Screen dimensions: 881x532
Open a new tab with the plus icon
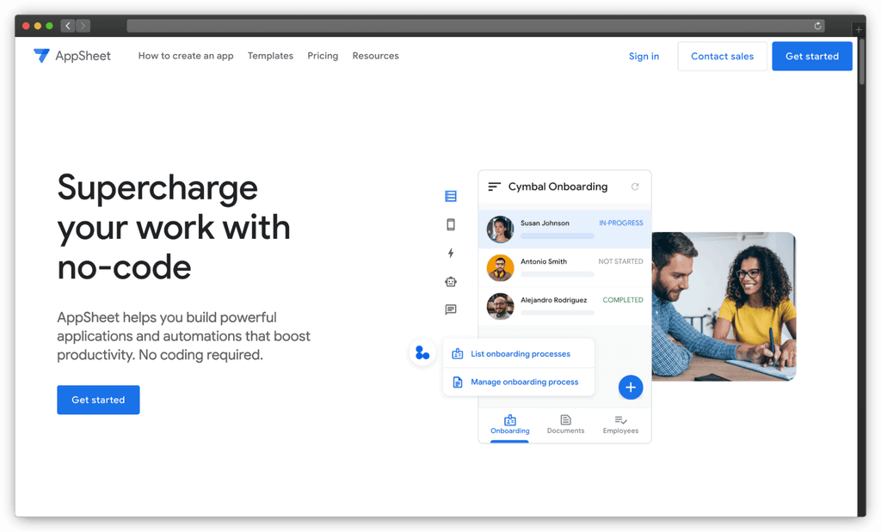coord(859,29)
